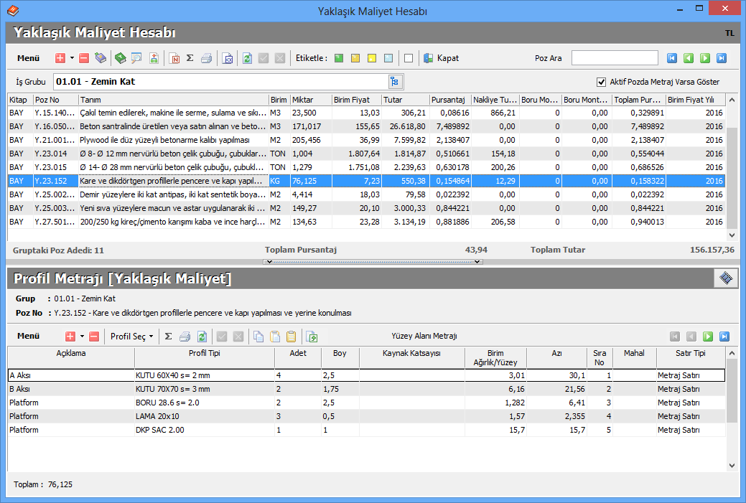The height and width of the screenshot is (503, 746).
Task: Open the Menü in Profil Metrajı panel
Action: pyautogui.click(x=28, y=336)
